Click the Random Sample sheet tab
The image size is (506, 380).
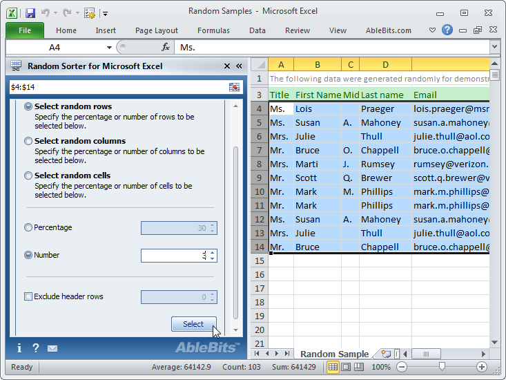(334, 354)
